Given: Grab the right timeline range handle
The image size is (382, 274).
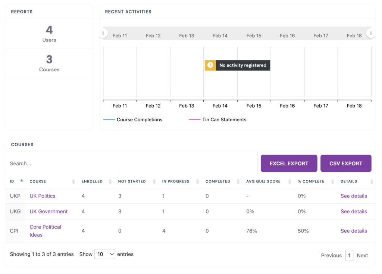Looking at the screenshot, I should pos(371,33).
